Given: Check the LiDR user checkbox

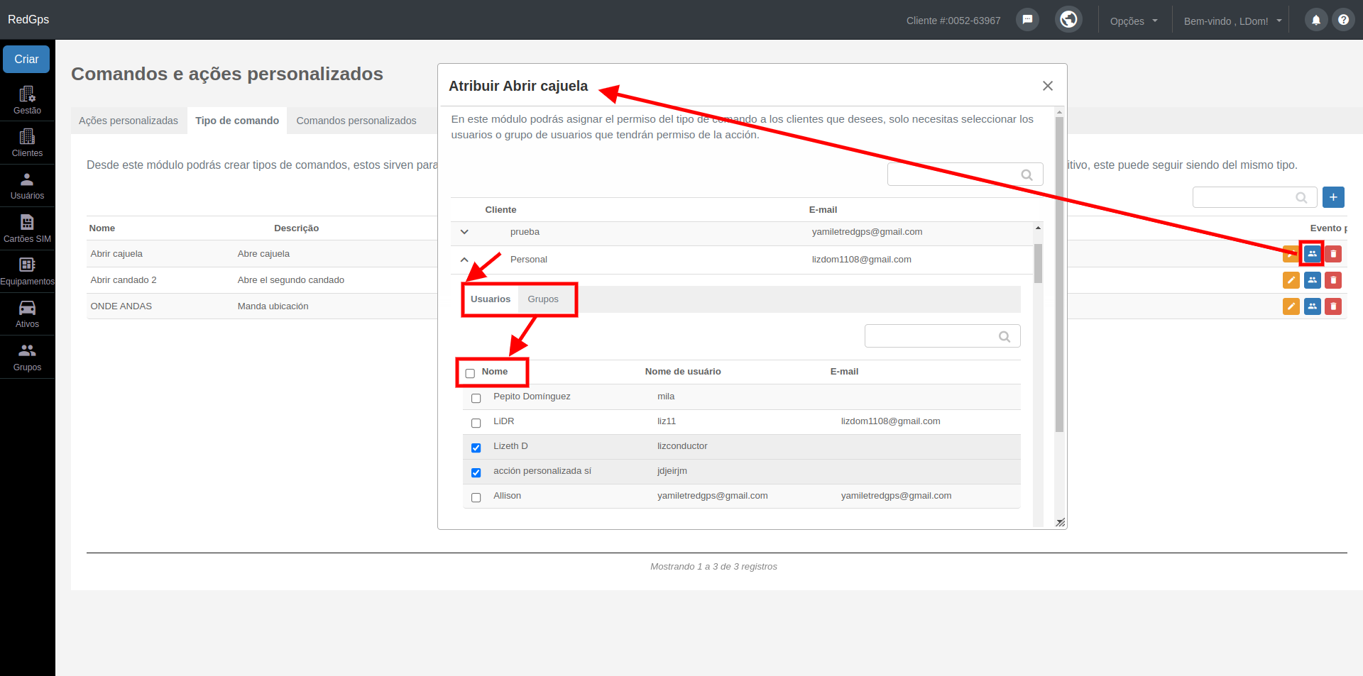Looking at the screenshot, I should [476, 423].
